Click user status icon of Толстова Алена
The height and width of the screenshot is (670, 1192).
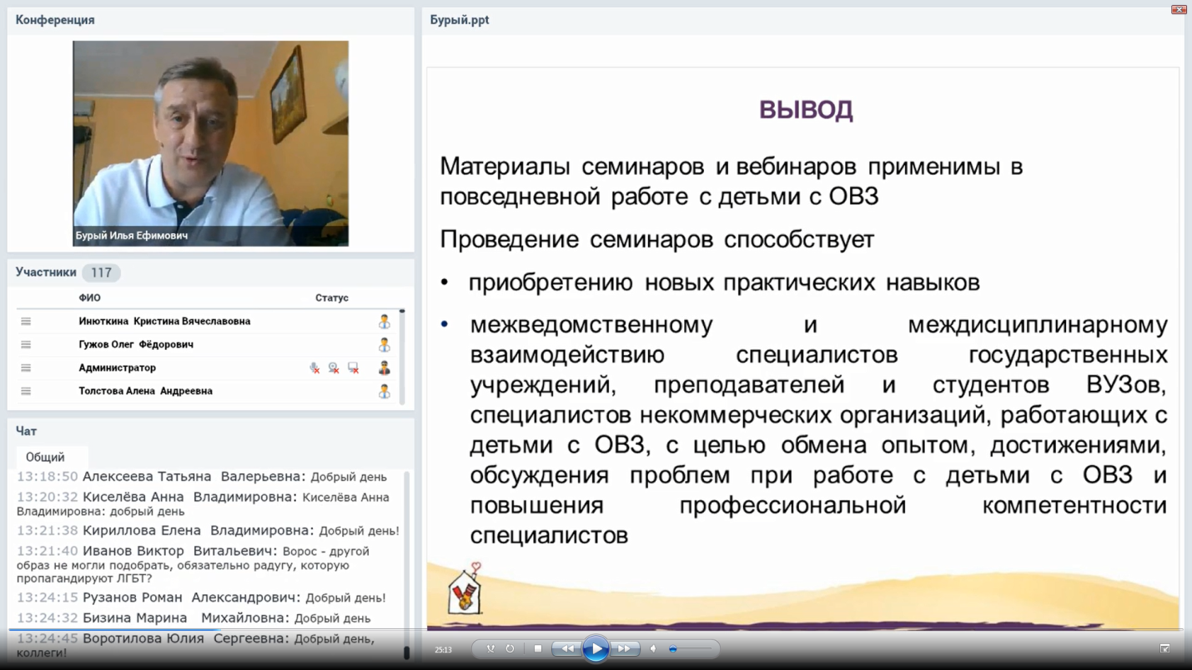click(x=384, y=391)
